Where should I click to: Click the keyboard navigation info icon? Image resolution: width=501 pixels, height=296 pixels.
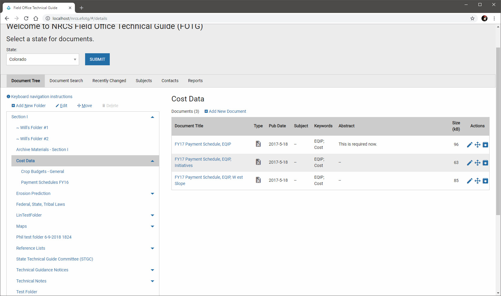pyautogui.click(x=8, y=97)
